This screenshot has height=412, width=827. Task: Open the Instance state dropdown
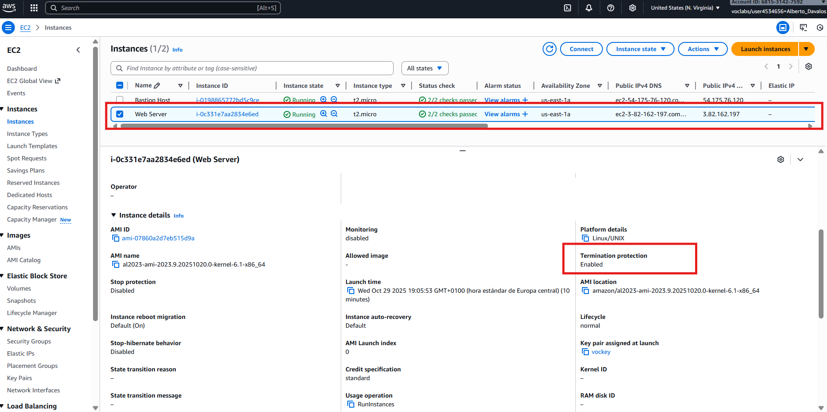click(x=640, y=49)
